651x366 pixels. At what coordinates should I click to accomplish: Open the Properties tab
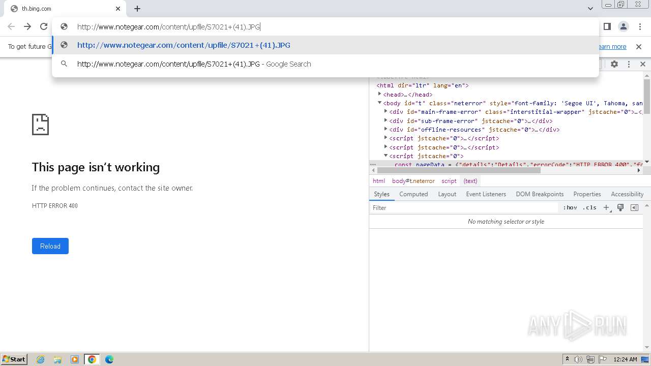click(587, 194)
